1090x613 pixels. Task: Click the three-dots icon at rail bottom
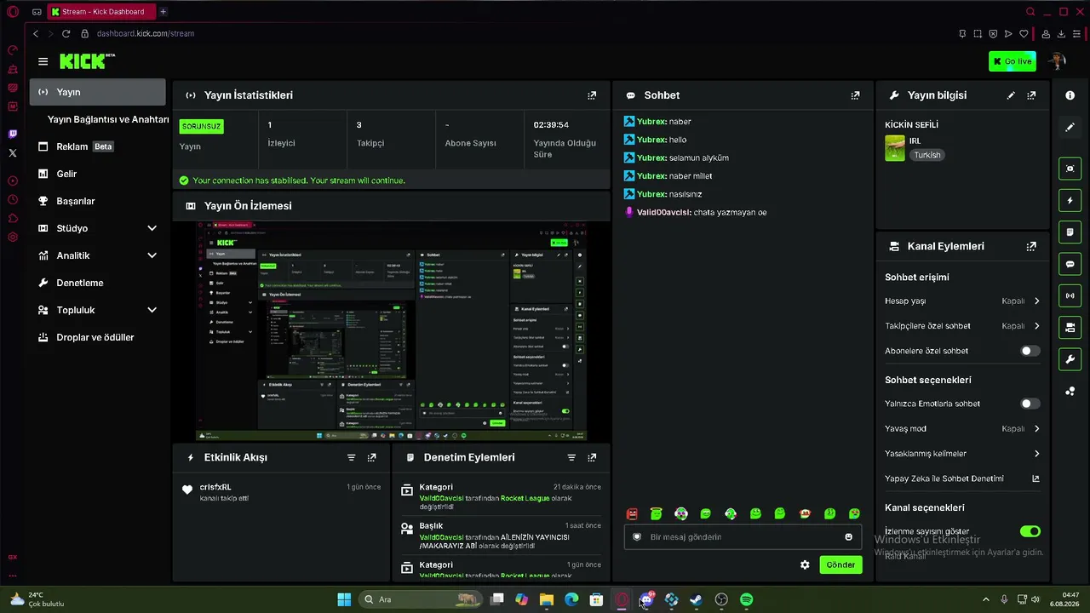(x=1070, y=392)
